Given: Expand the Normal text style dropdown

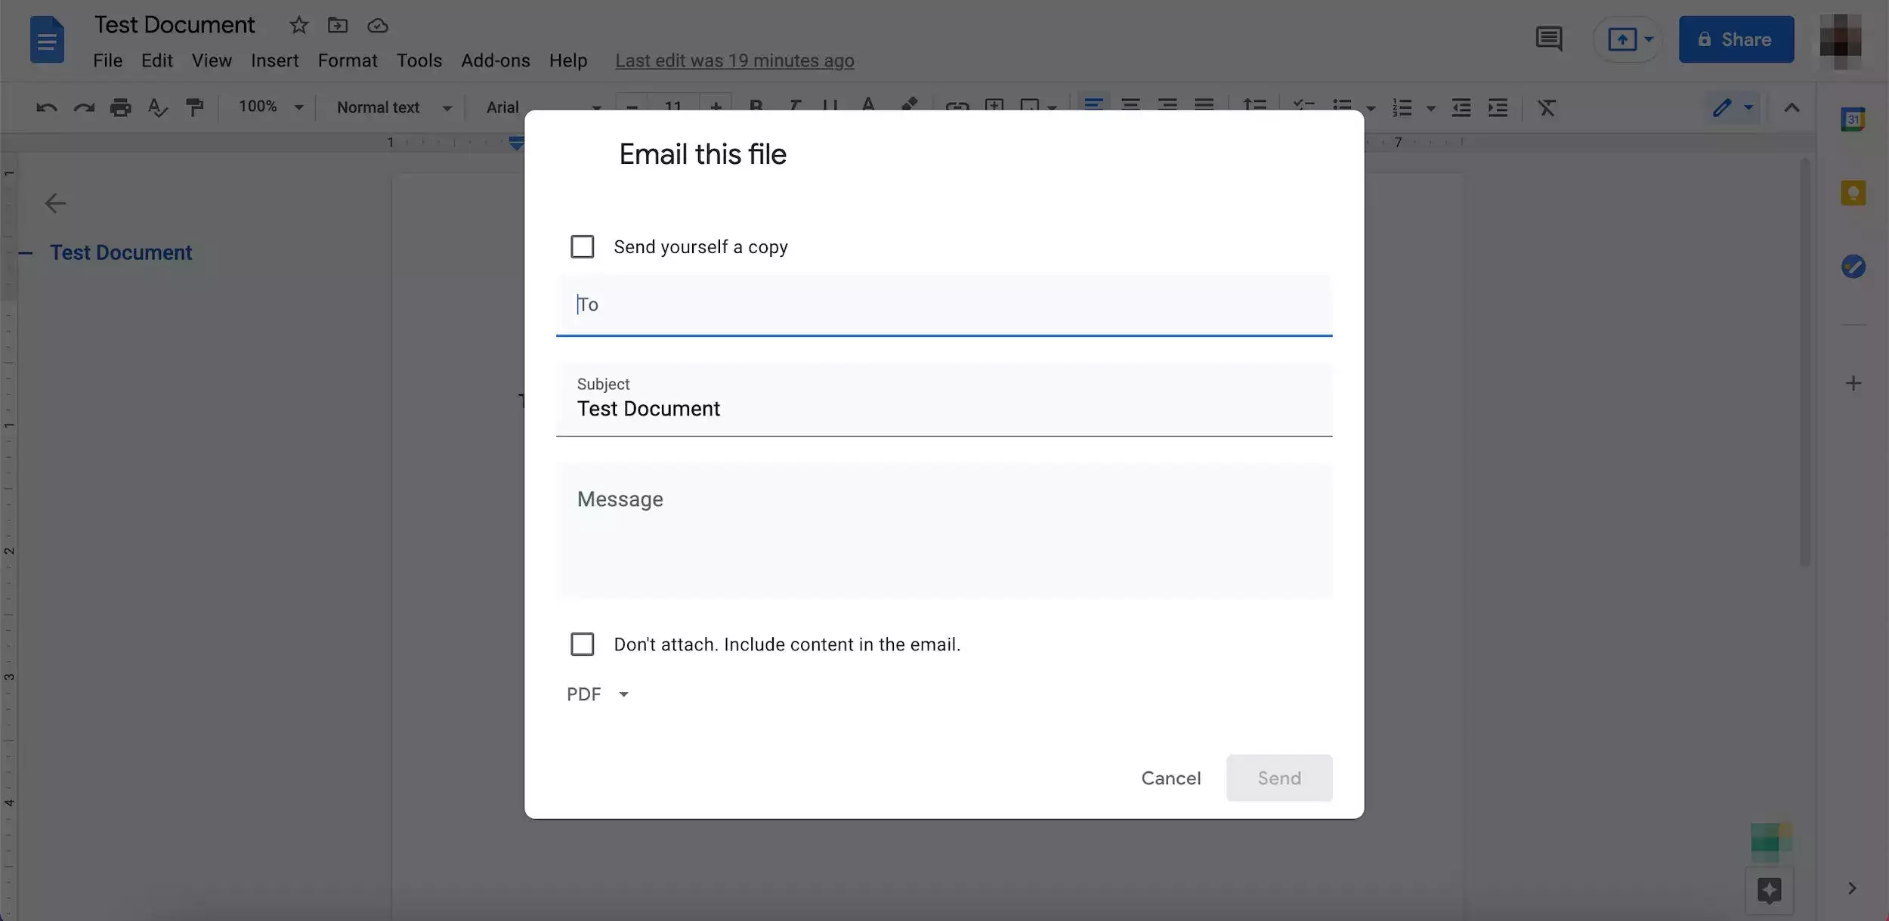Looking at the screenshot, I should tap(394, 107).
